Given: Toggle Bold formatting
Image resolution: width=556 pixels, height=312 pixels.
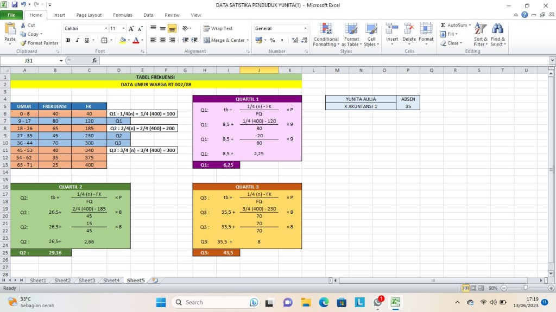Looking at the screenshot, I should [x=68, y=40].
